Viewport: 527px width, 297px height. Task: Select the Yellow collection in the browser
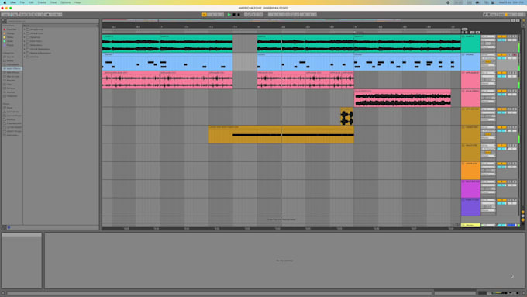tap(10, 37)
